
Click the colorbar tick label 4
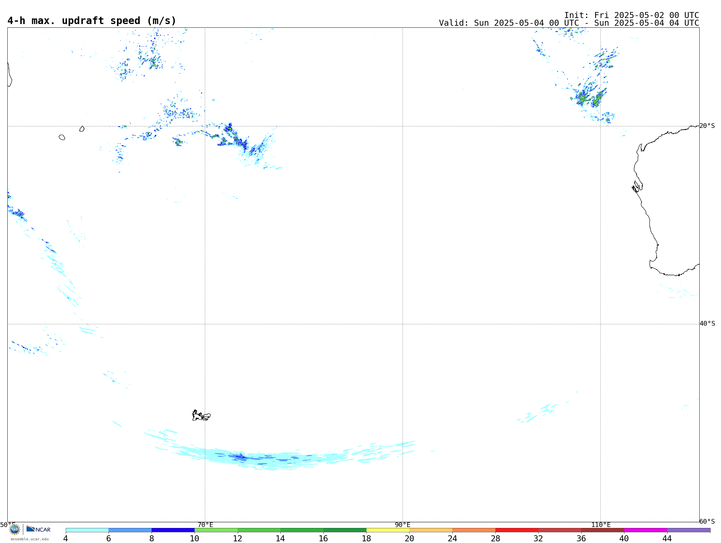coord(66,538)
